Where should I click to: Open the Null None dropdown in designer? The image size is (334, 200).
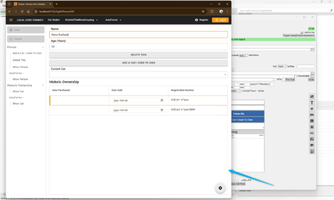tap(282, 67)
